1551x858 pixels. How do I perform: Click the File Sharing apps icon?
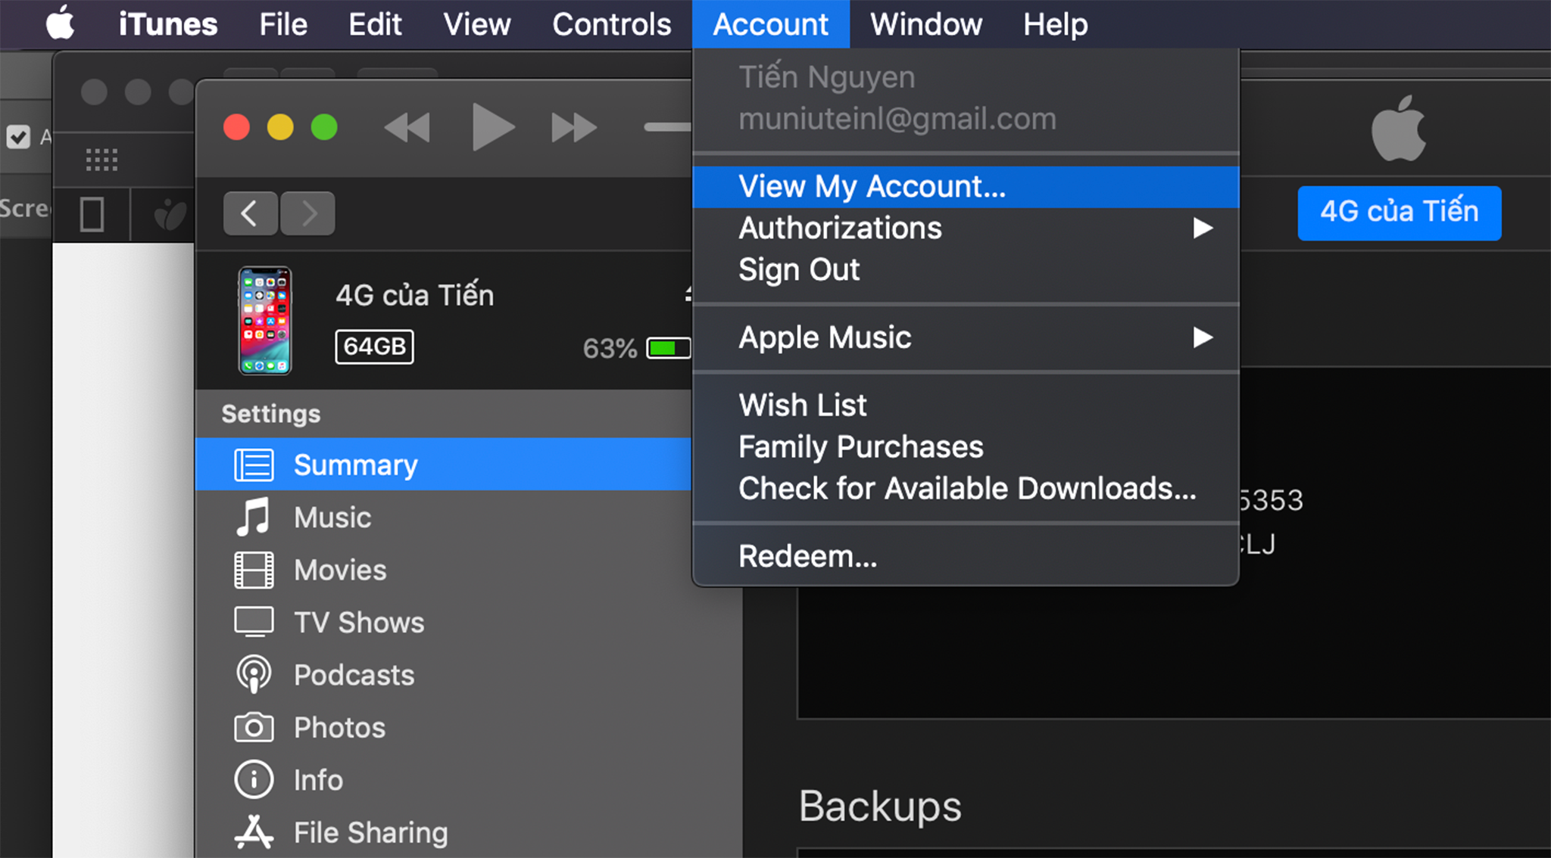254,832
